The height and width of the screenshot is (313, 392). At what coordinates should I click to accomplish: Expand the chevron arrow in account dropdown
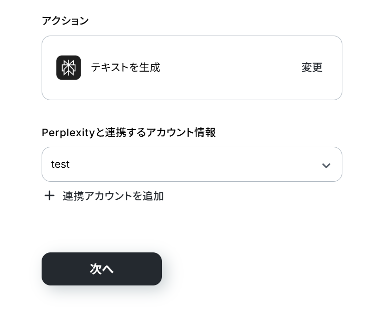tap(326, 165)
